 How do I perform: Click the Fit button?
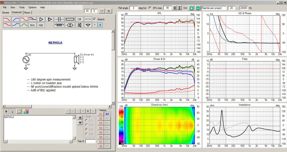108,11
